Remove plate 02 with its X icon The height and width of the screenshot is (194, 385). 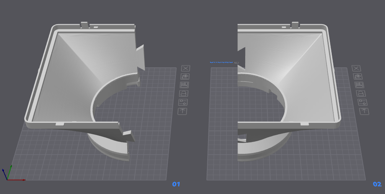(356, 68)
